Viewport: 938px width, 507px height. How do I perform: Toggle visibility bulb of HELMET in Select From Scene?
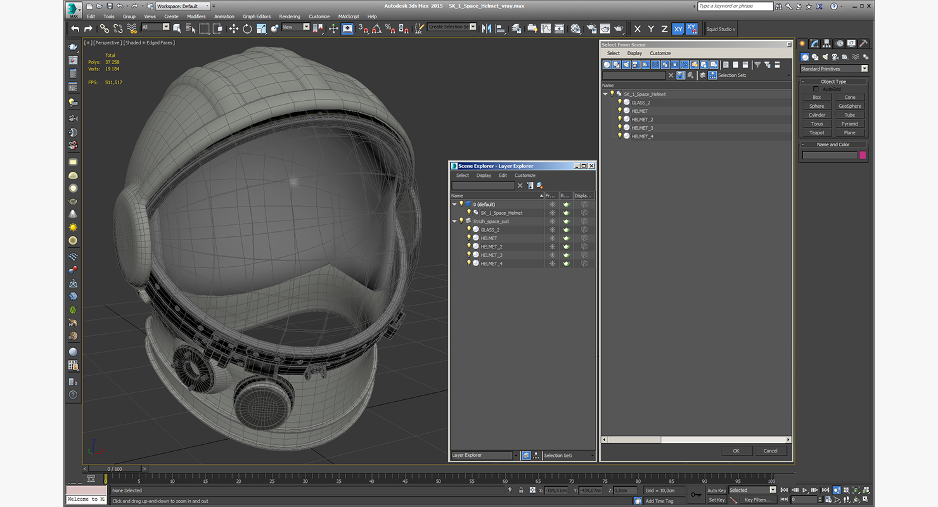pyautogui.click(x=620, y=111)
